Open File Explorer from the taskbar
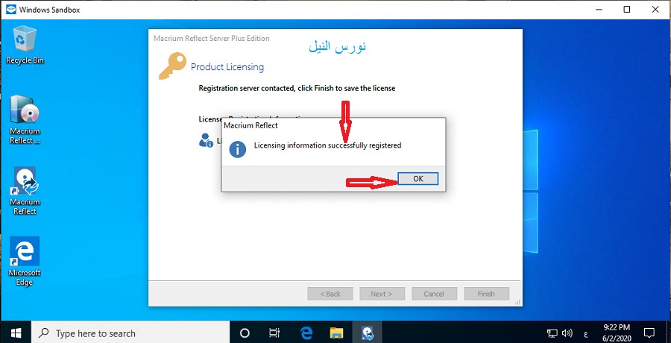The height and width of the screenshot is (343, 671). (x=336, y=333)
